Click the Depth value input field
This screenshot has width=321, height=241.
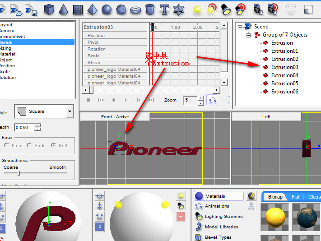point(24,127)
